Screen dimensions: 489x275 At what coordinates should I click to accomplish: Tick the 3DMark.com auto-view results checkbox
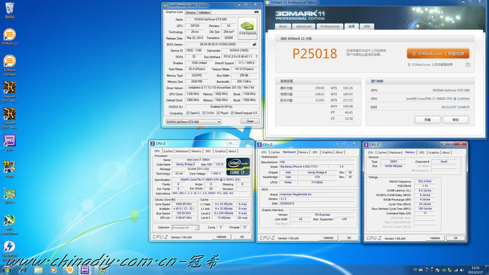[468, 65]
